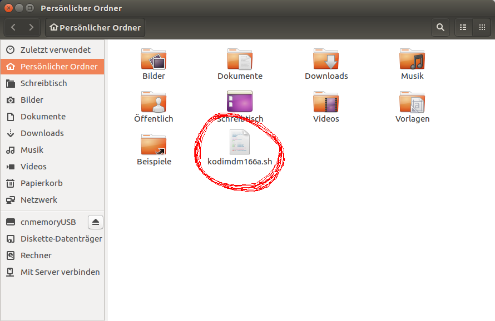Click the Musik label in sidebar
Viewport: 495px width, 321px height.
[32, 150]
